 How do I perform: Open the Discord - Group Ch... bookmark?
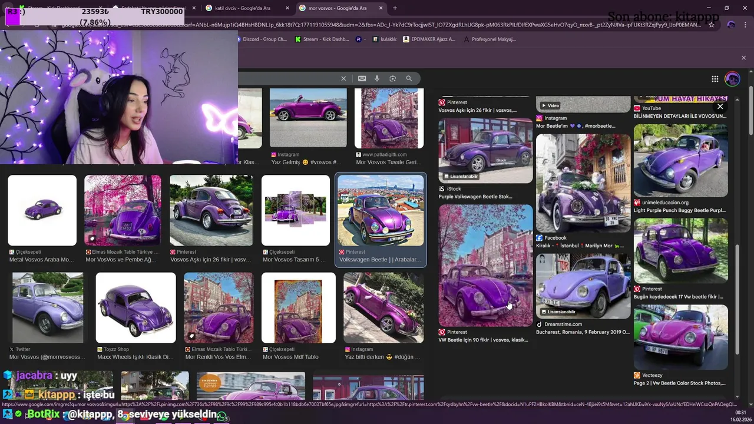[260, 39]
